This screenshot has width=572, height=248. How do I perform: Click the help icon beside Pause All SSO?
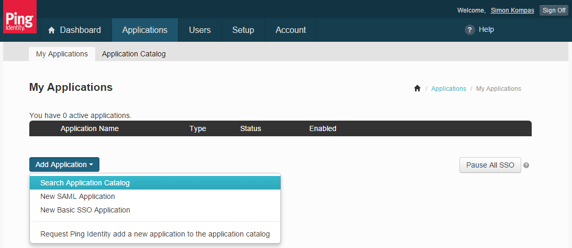click(x=526, y=166)
